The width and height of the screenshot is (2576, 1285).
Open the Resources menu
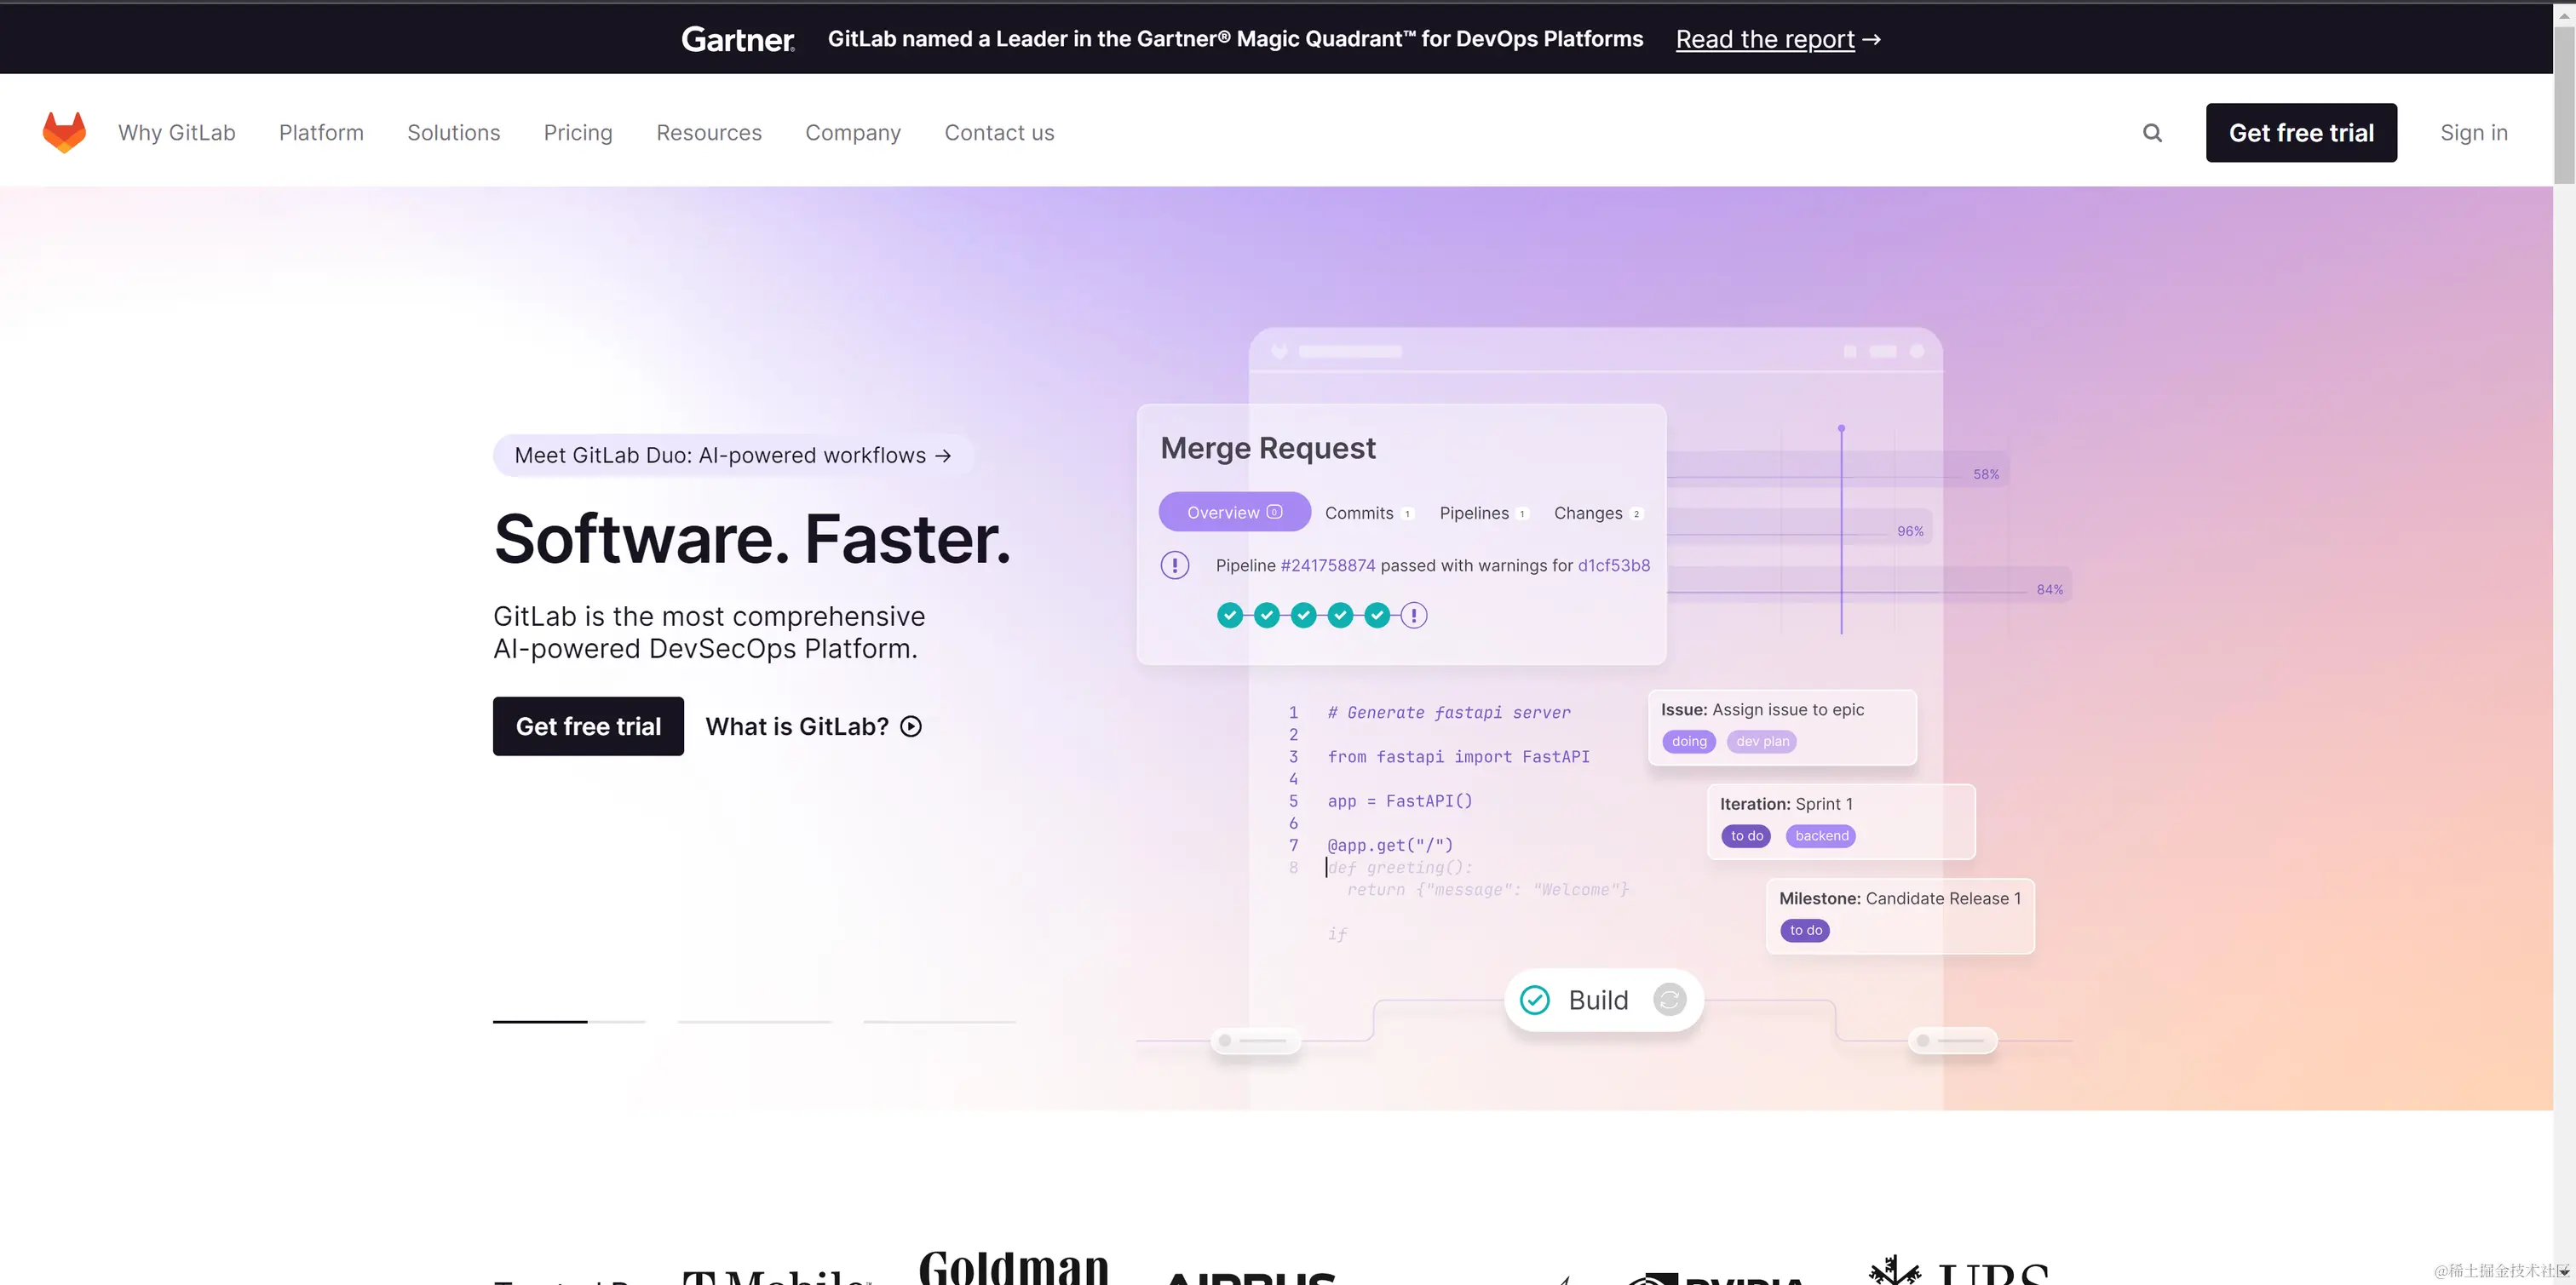coord(709,133)
